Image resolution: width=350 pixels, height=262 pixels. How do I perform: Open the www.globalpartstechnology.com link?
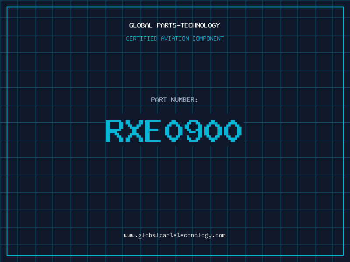click(x=175, y=235)
